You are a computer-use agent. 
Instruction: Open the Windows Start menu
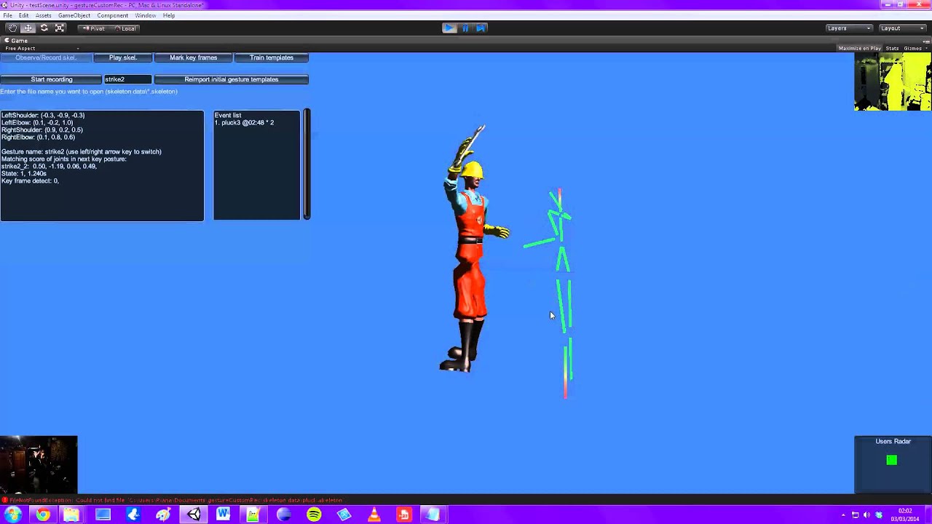click(12, 515)
